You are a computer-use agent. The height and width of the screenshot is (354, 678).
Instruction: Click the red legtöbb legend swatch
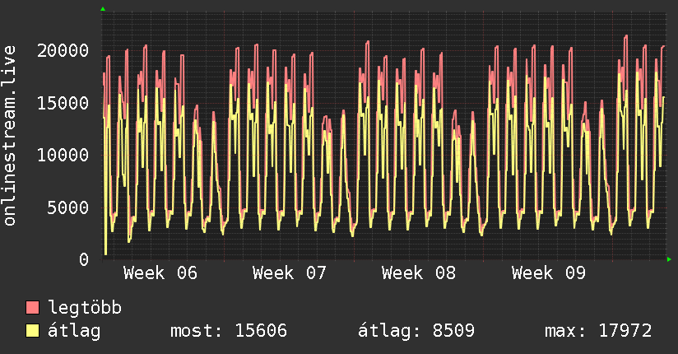(x=33, y=308)
